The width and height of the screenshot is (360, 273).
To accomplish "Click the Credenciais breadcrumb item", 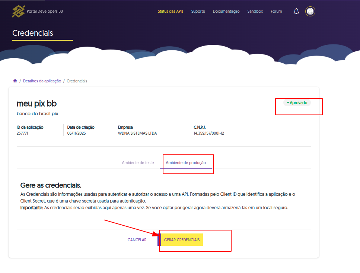I will (77, 81).
